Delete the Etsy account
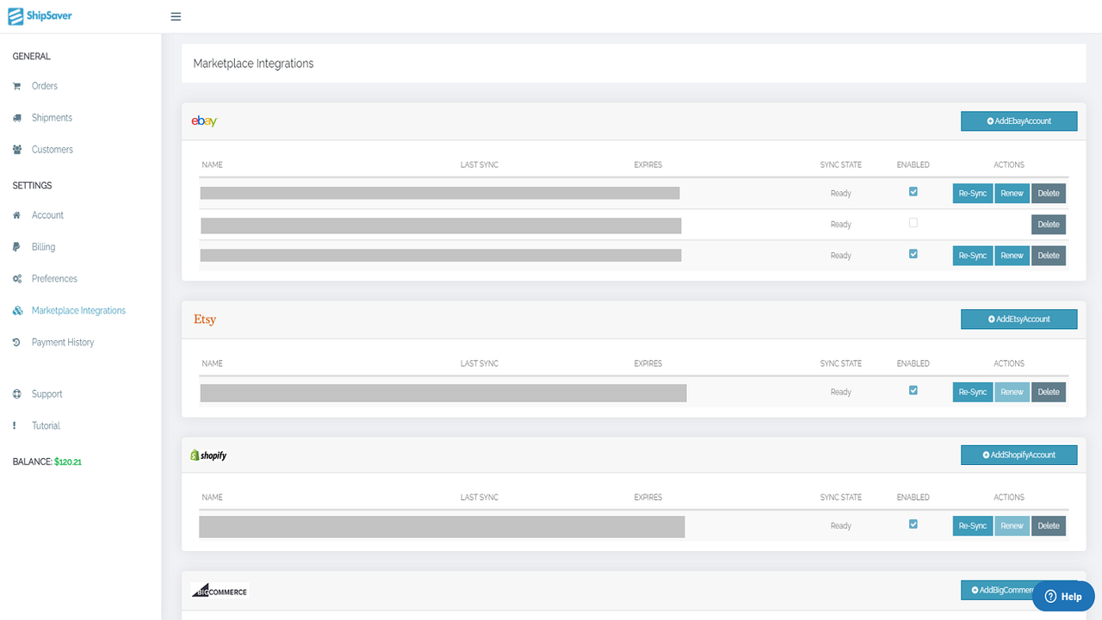Image resolution: width=1102 pixels, height=620 pixels. (x=1049, y=393)
